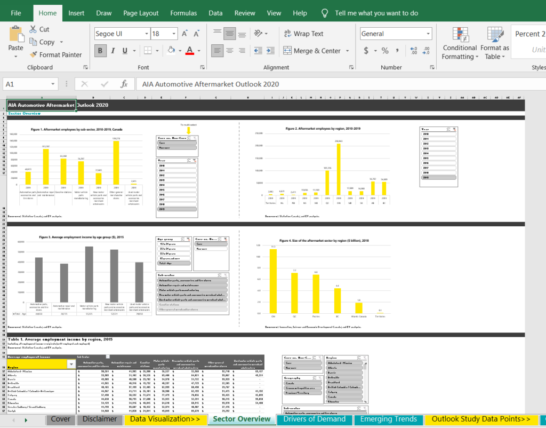Toggle Middle Align

coord(229,34)
